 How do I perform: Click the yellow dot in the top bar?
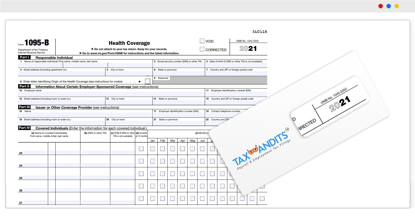397,6
